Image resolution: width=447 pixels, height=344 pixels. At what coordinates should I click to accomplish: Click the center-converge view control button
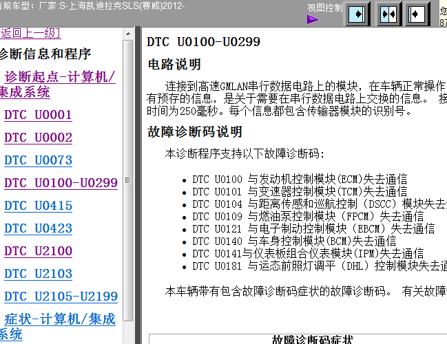(389, 13)
